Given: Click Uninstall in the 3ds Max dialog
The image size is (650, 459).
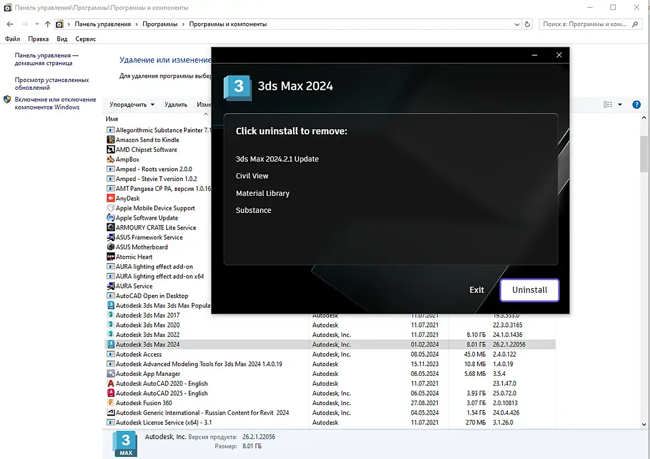Looking at the screenshot, I should [529, 290].
